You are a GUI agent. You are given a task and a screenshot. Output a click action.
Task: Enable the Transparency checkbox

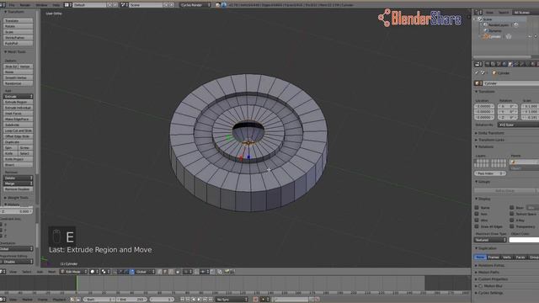click(x=512, y=226)
